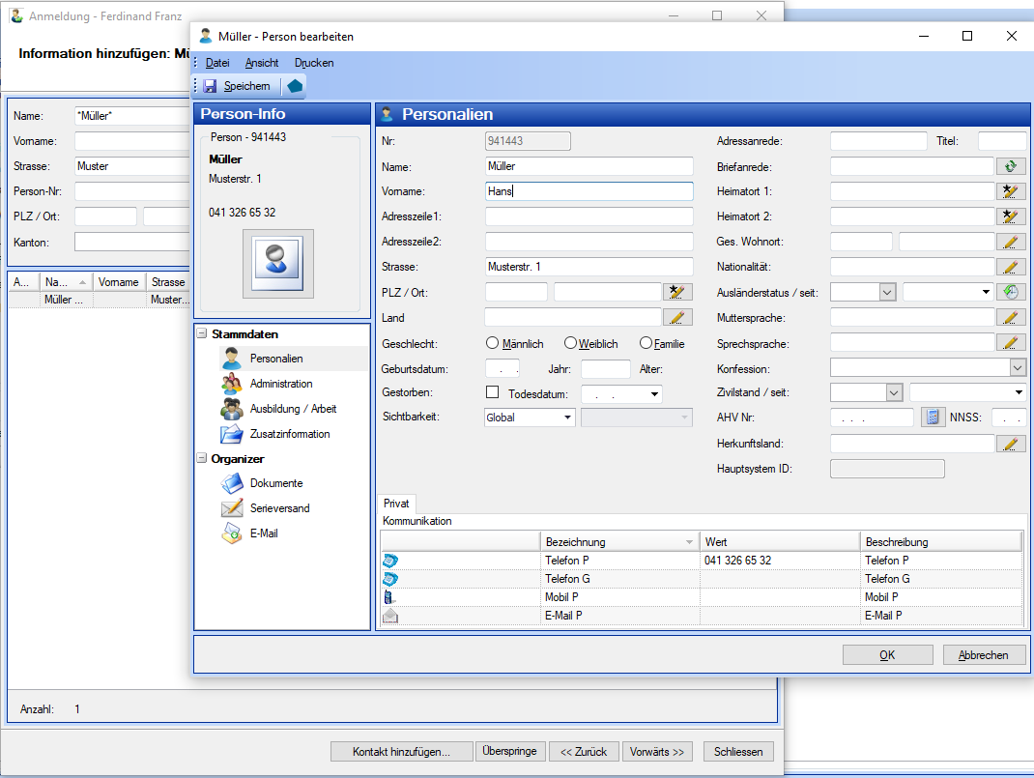Expand the Konfession dropdown list
This screenshot has height=778, width=1034.
click(x=1017, y=367)
